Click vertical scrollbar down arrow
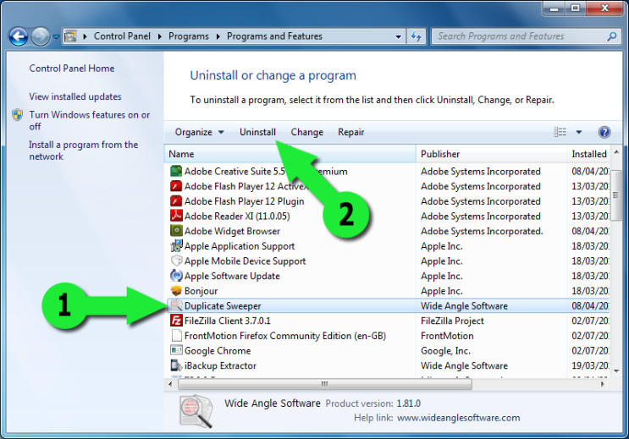629x439 pixels. tap(616, 370)
